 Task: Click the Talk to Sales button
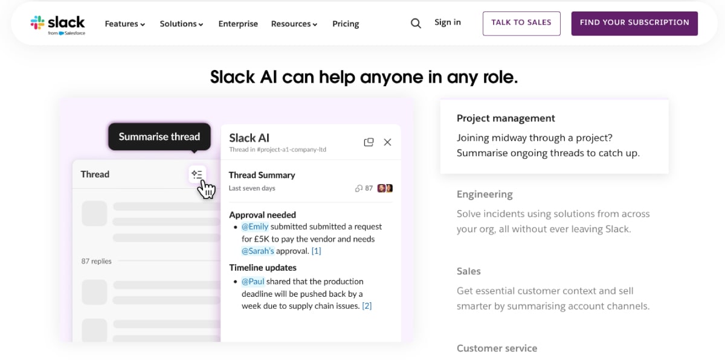[x=521, y=23]
